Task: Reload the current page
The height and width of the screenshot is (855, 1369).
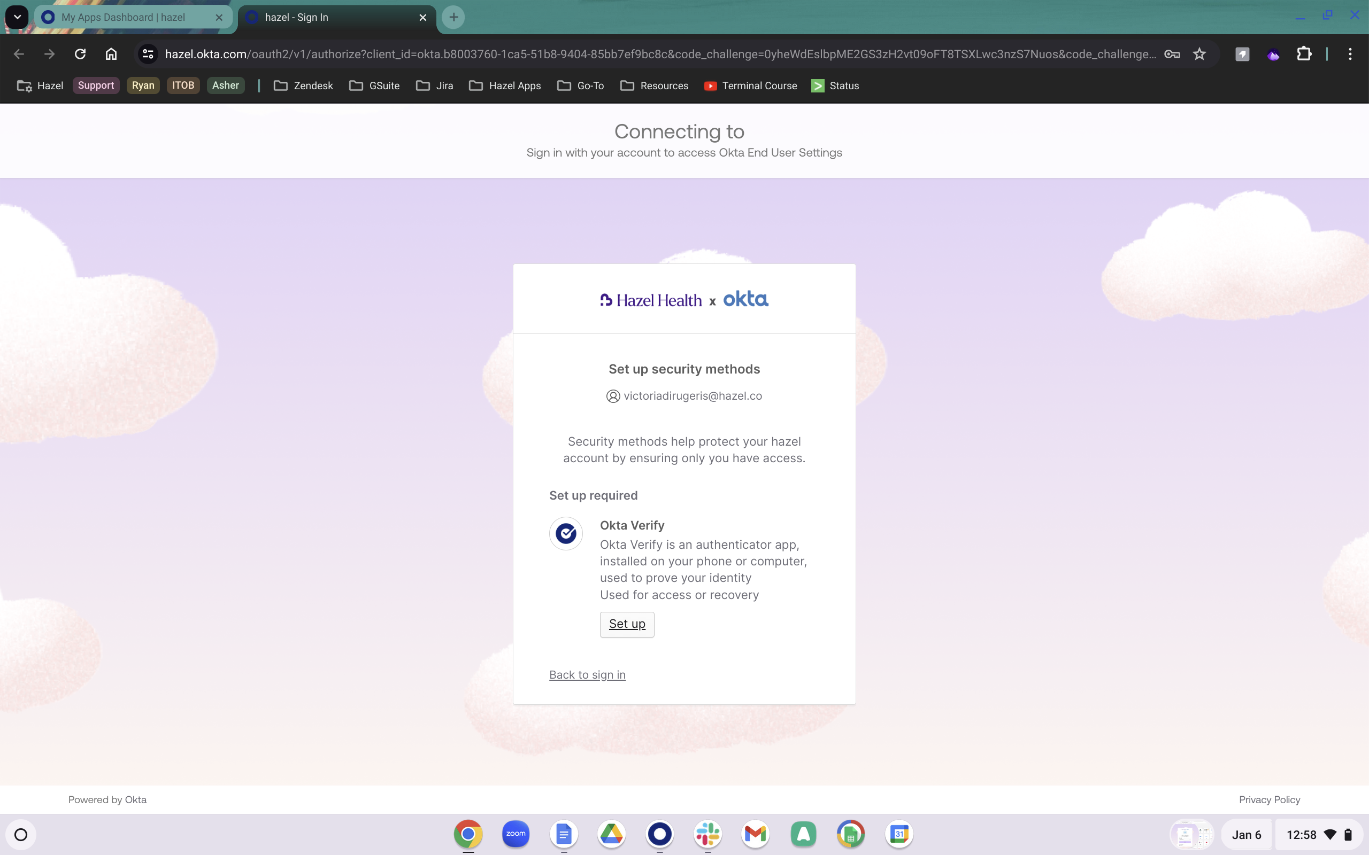Action: tap(80, 54)
